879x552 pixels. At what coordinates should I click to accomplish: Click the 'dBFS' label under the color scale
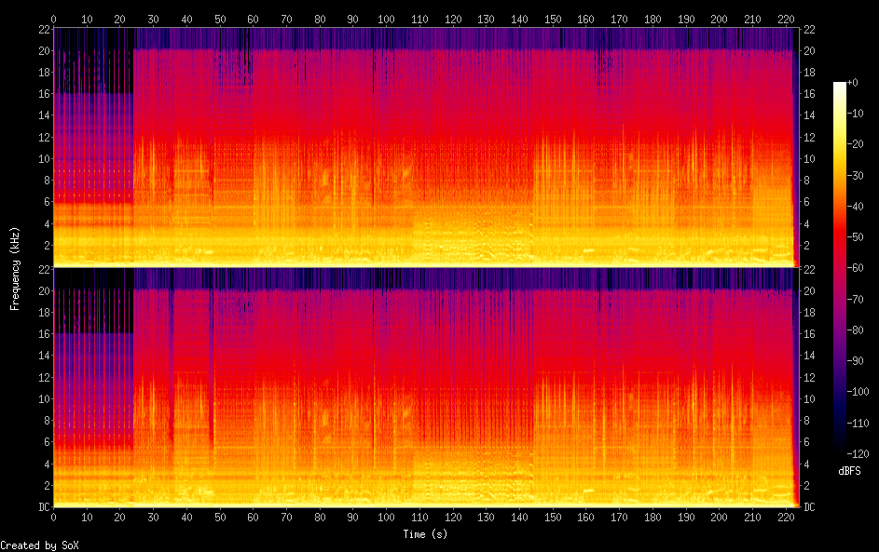(x=849, y=471)
